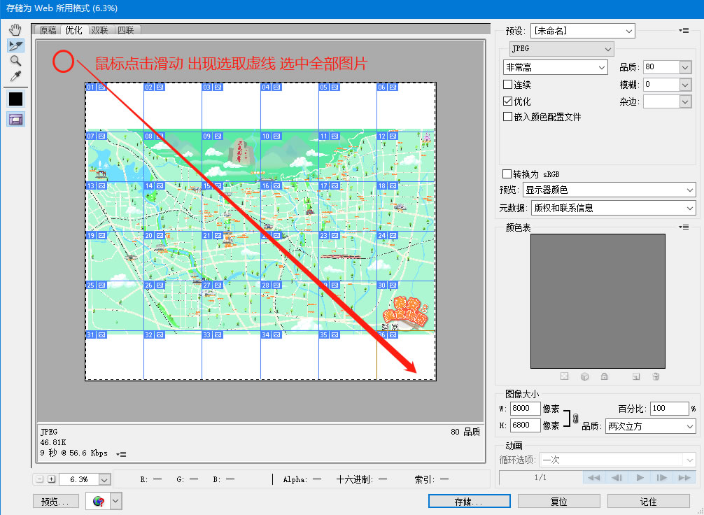Click the 预览... button
Screen dimensions: 704x515
[x=56, y=501]
